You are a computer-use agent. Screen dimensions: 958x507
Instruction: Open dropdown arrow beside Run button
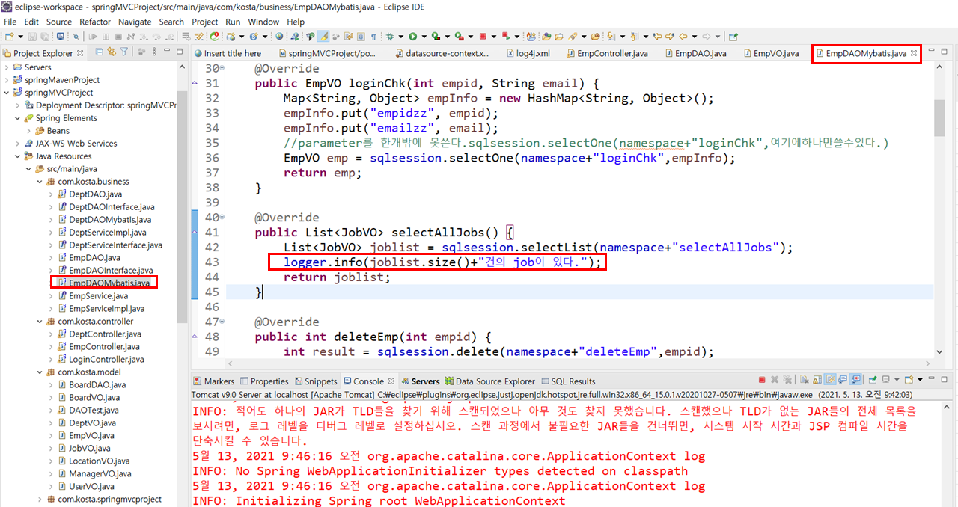[424, 36]
